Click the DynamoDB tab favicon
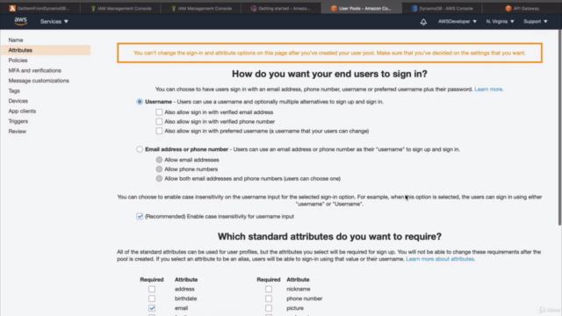Image resolution: width=562 pixels, height=316 pixels. [x=414, y=8]
